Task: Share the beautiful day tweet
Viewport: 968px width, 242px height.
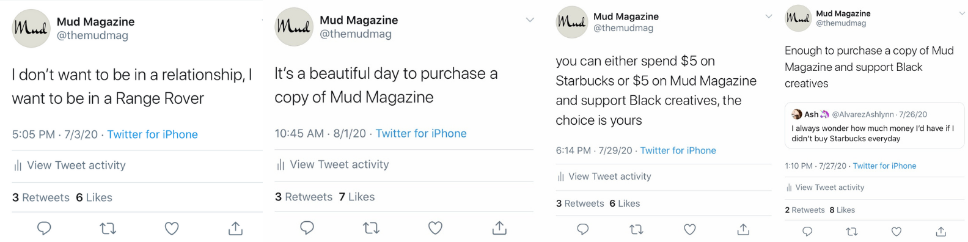Action: [x=499, y=227]
